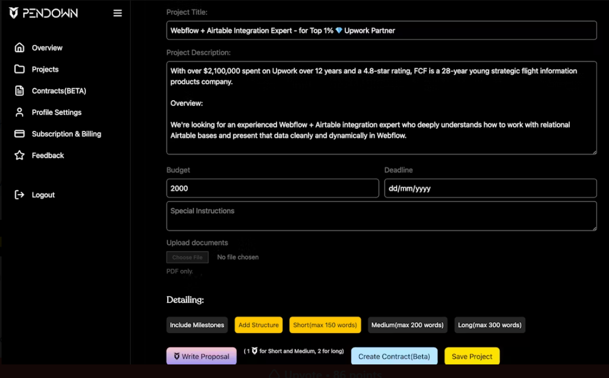Go to Projects
The image size is (609, 378).
pos(45,69)
